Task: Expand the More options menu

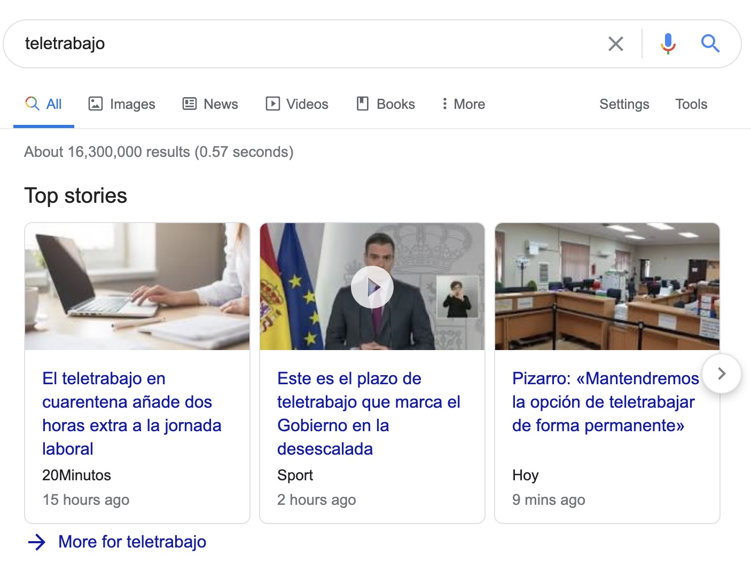Action: [x=463, y=104]
